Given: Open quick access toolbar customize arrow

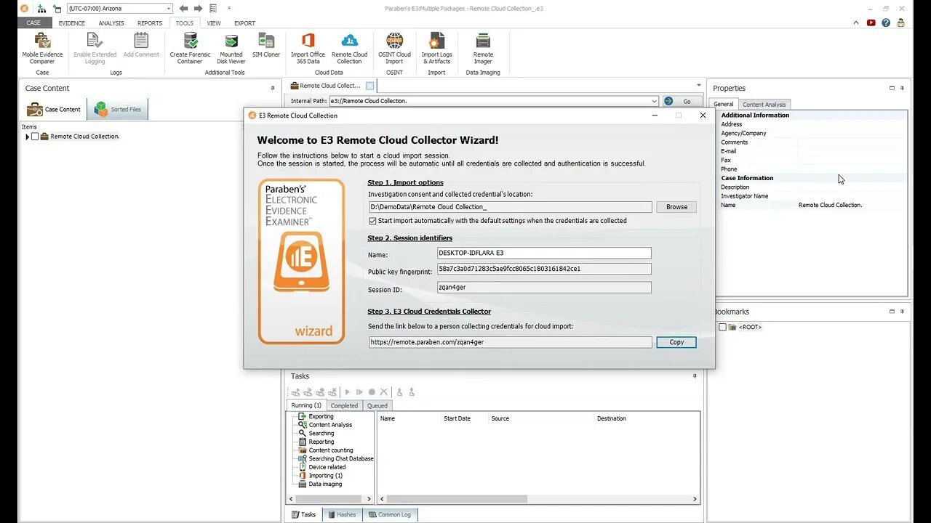Looking at the screenshot, I should 229,9.
